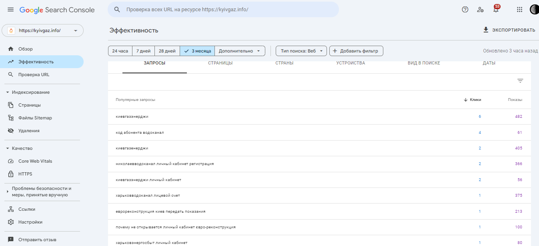Open the Дополнительно date dropdown

240,51
